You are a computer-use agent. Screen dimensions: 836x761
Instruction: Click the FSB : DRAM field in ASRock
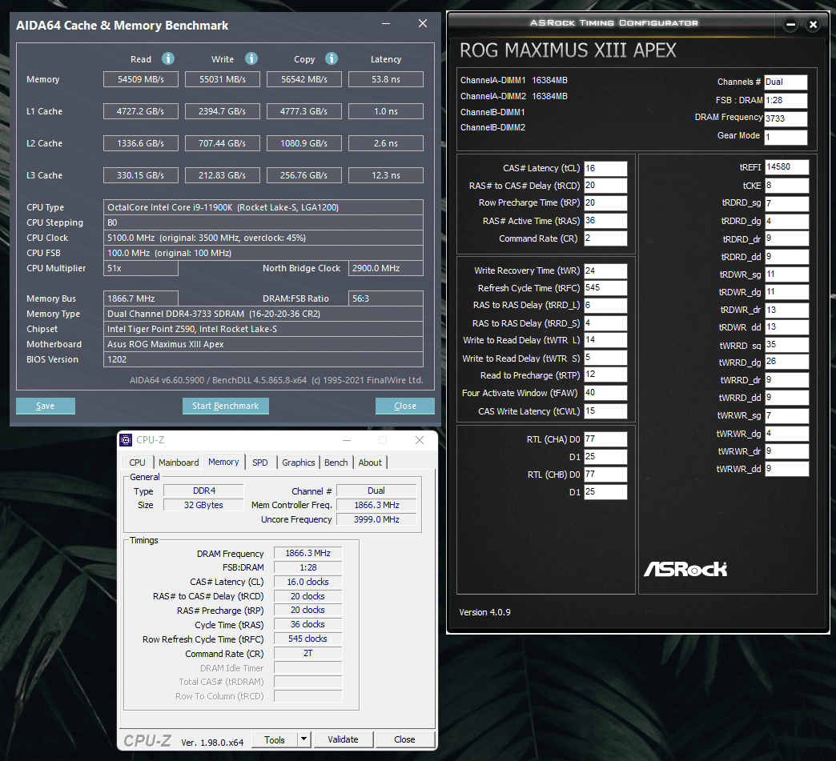click(786, 100)
